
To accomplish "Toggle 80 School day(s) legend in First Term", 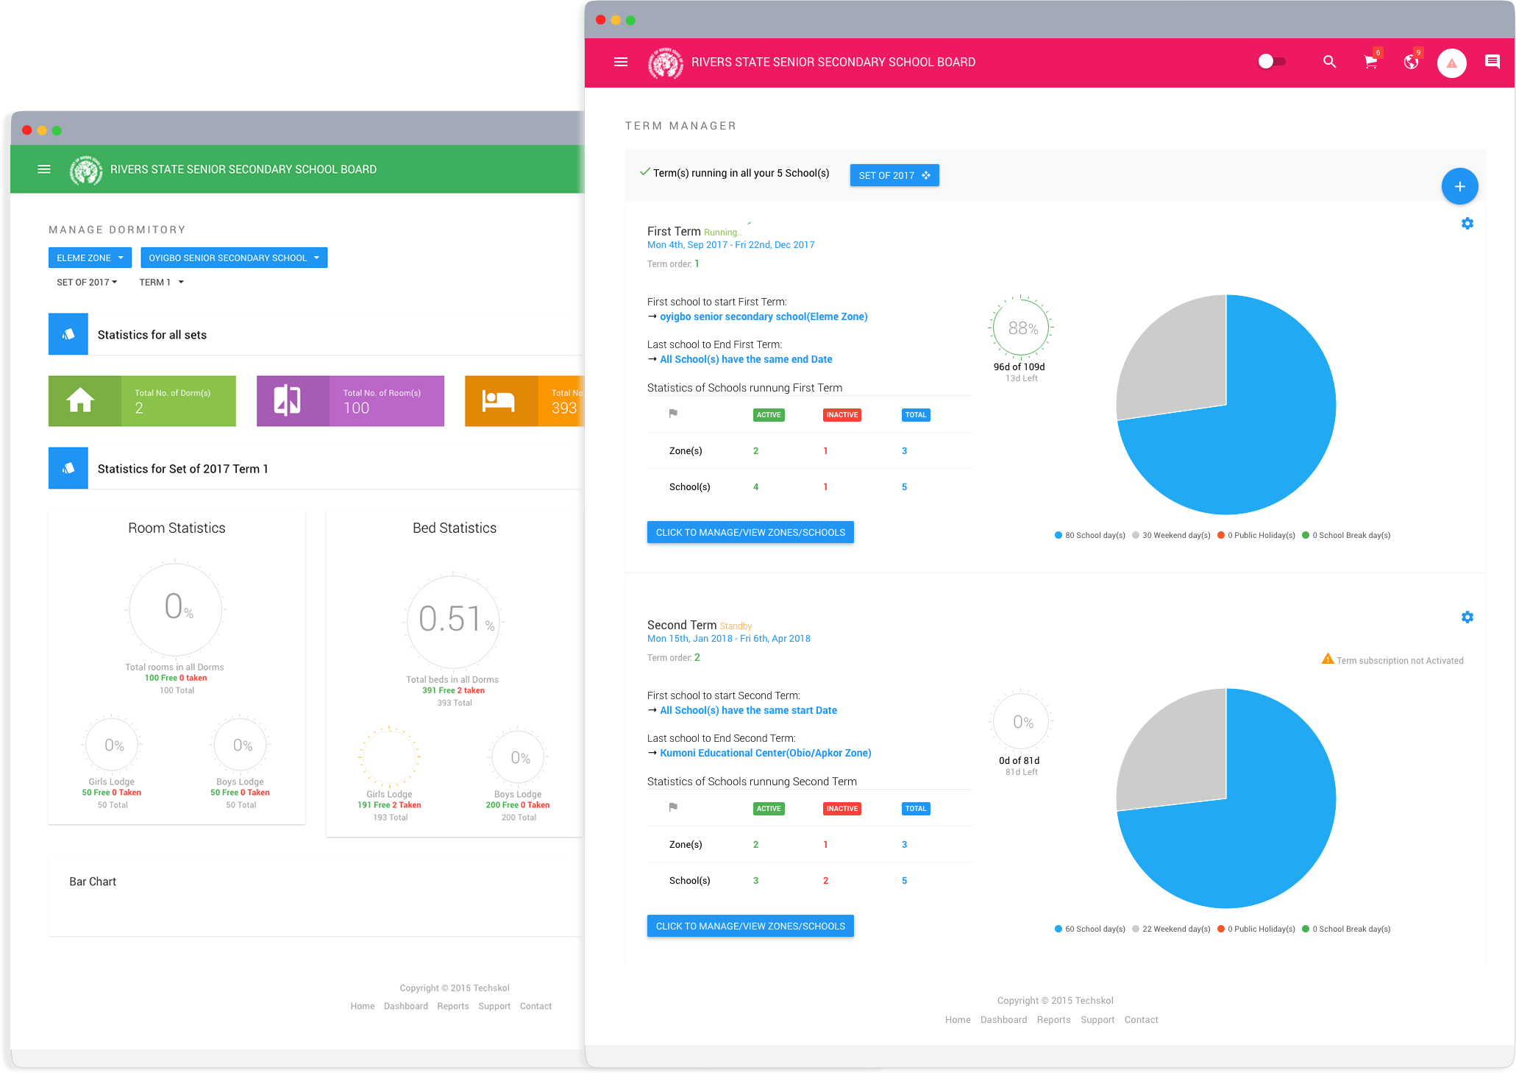I will [1089, 535].
